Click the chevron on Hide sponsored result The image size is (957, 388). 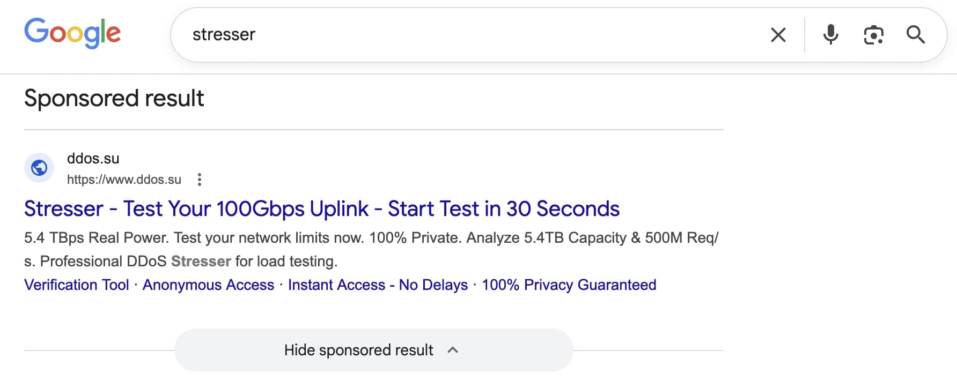click(452, 349)
